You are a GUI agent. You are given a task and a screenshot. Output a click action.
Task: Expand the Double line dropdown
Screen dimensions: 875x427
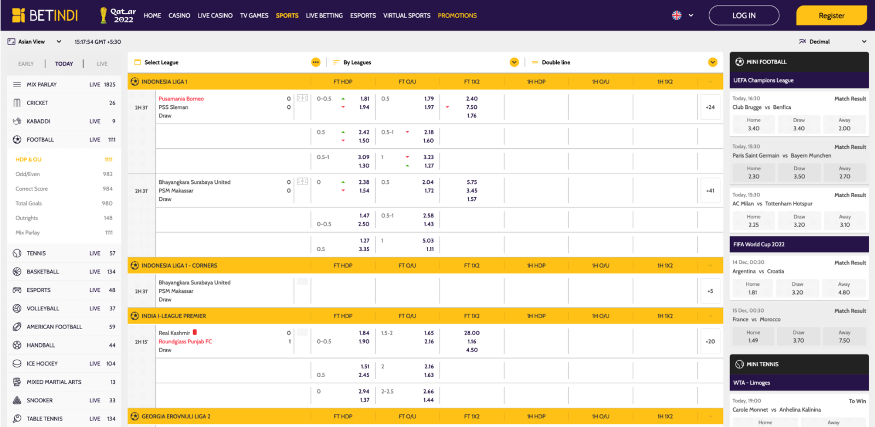click(713, 62)
